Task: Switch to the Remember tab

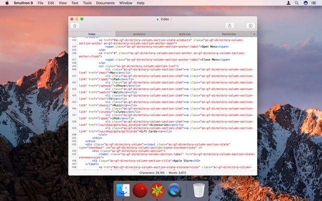Action: (x=229, y=34)
